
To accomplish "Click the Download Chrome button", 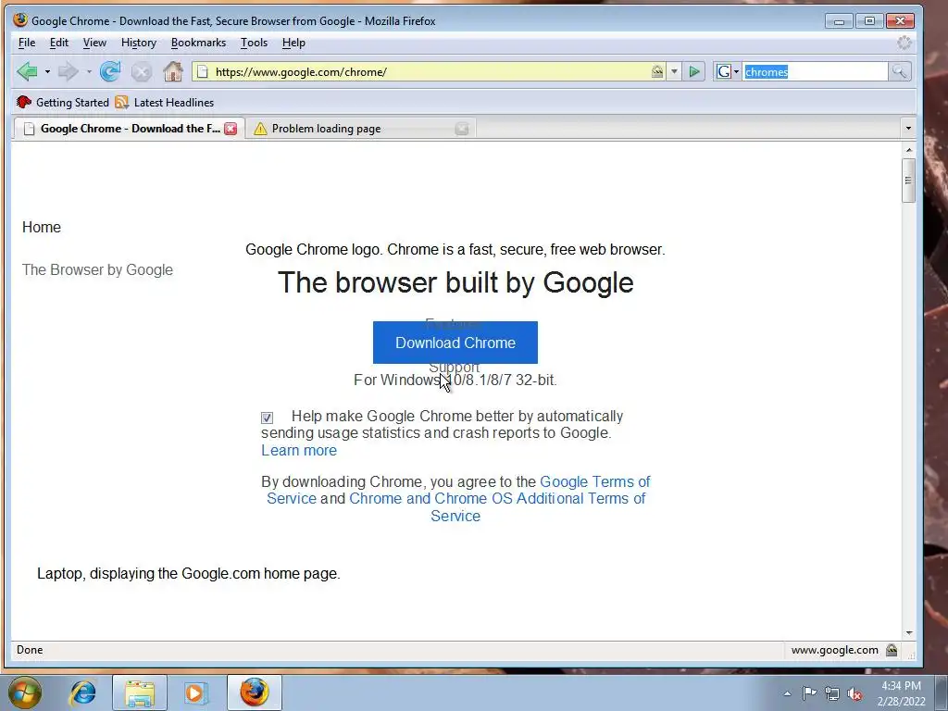I will [x=455, y=343].
